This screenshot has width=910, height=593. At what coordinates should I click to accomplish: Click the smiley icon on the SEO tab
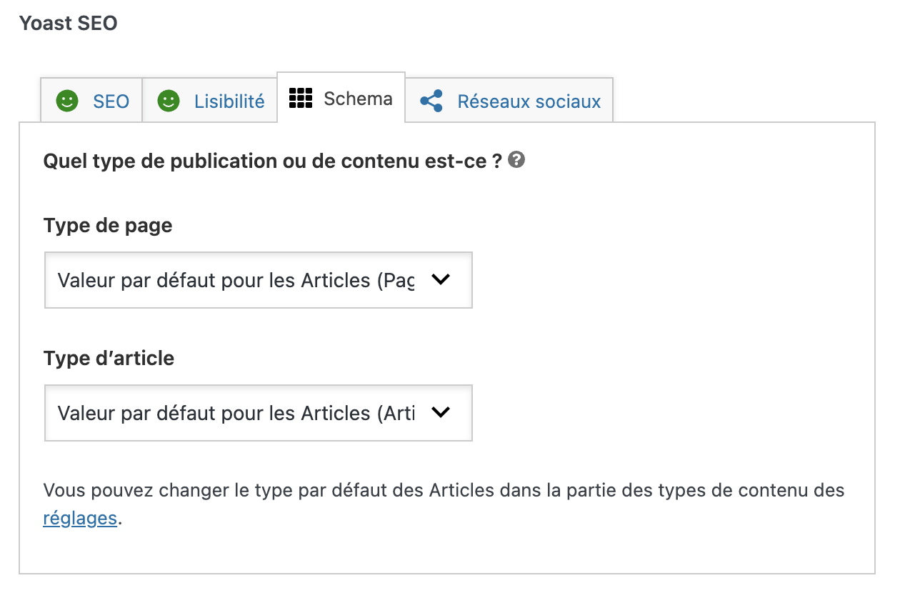coord(66,101)
